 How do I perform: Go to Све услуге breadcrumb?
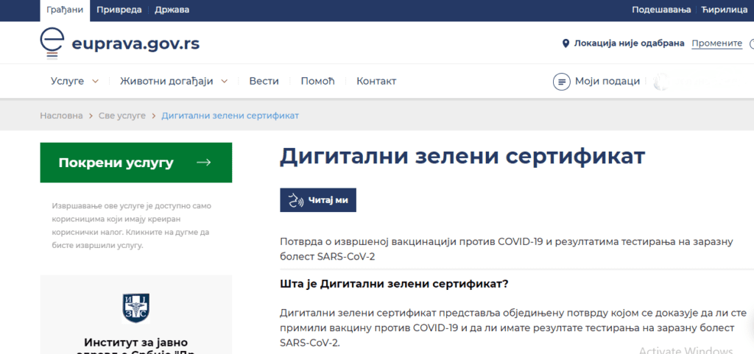pos(122,116)
